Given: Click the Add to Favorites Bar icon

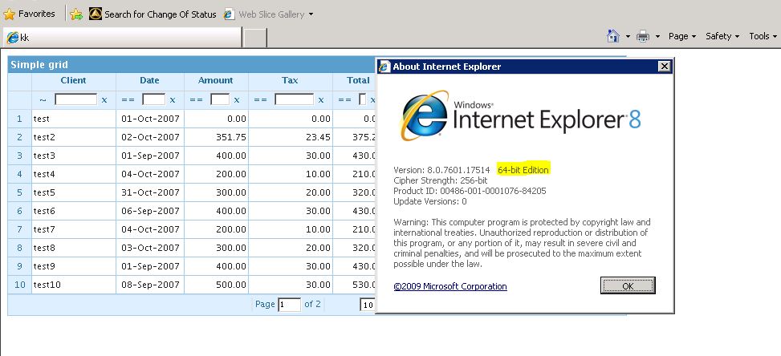Looking at the screenshot, I should coord(76,14).
